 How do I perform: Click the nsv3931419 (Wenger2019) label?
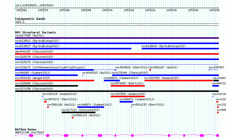(33, 78)
